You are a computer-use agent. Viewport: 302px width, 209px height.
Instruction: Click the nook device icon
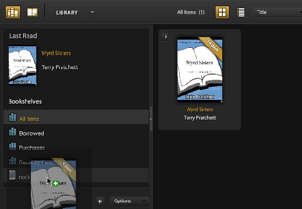pos(12,176)
